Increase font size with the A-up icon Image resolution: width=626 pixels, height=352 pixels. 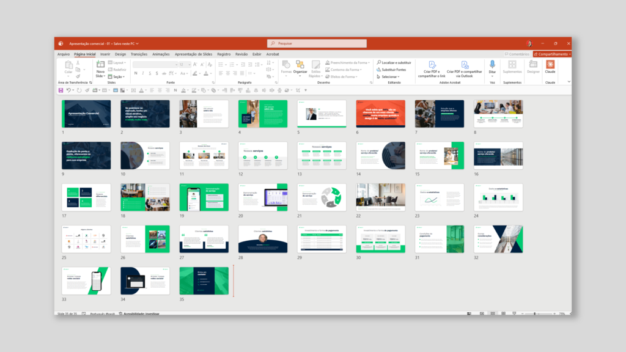(x=195, y=64)
